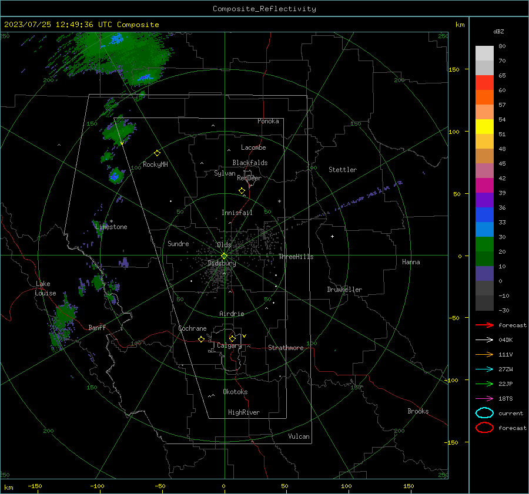Click the cyan current ellipse legend icon
This screenshot has width=529, height=494.
coord(484,413)
